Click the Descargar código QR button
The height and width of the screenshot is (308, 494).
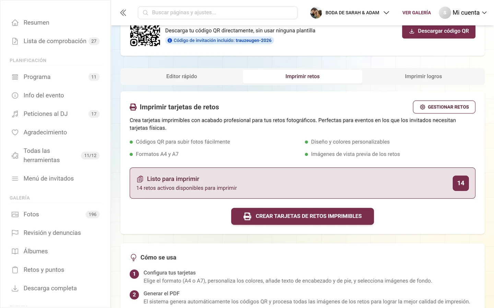[439, 31]
